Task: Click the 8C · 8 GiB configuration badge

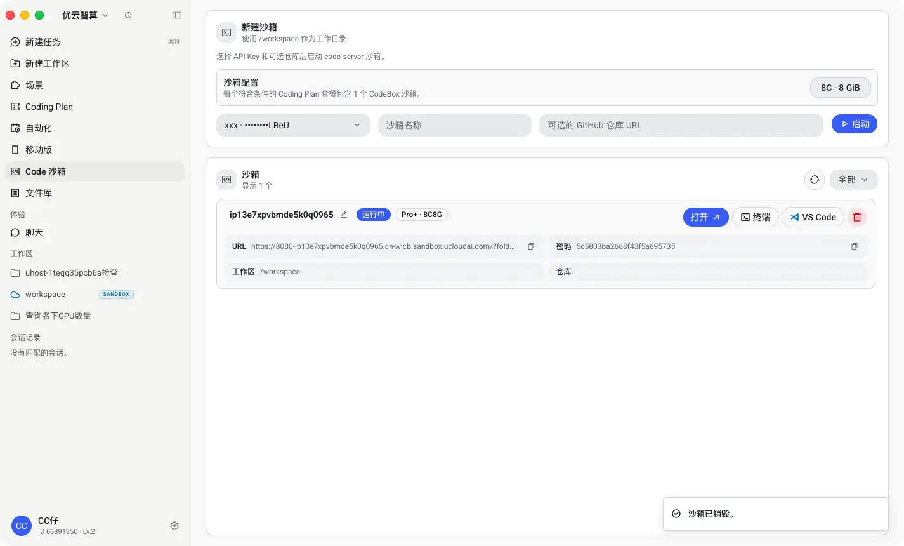Action: tap(841, 88)
